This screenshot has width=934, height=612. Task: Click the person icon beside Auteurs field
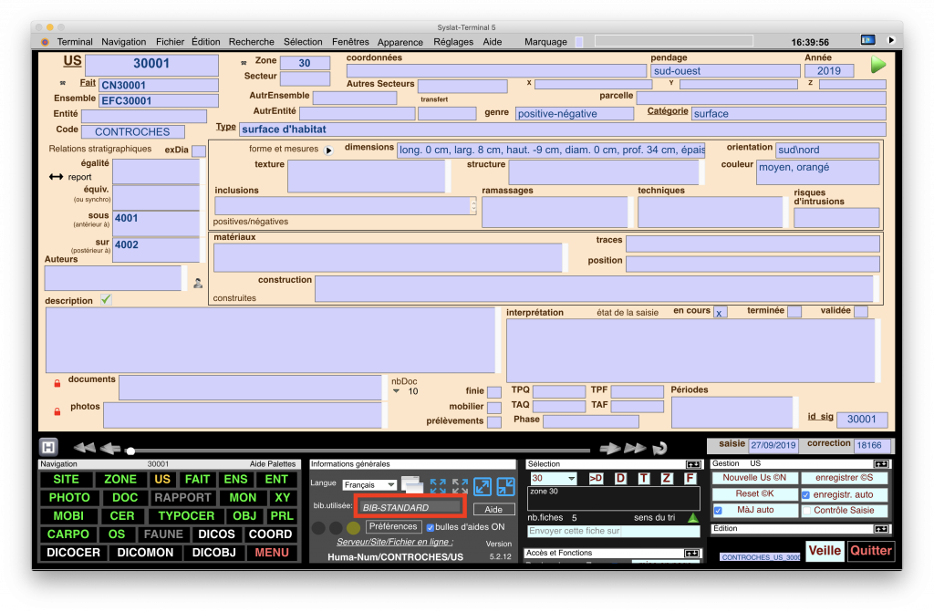tap(198, 283)
